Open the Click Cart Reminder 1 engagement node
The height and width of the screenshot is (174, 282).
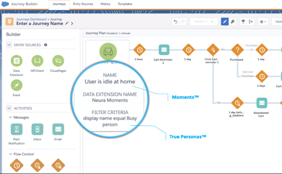213,50
